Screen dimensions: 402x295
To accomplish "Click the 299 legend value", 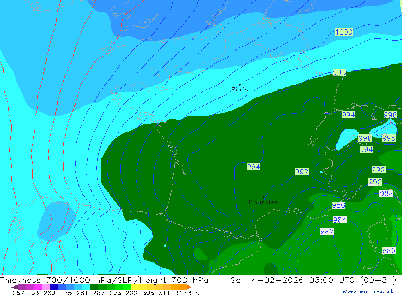I will click(131, 293).
